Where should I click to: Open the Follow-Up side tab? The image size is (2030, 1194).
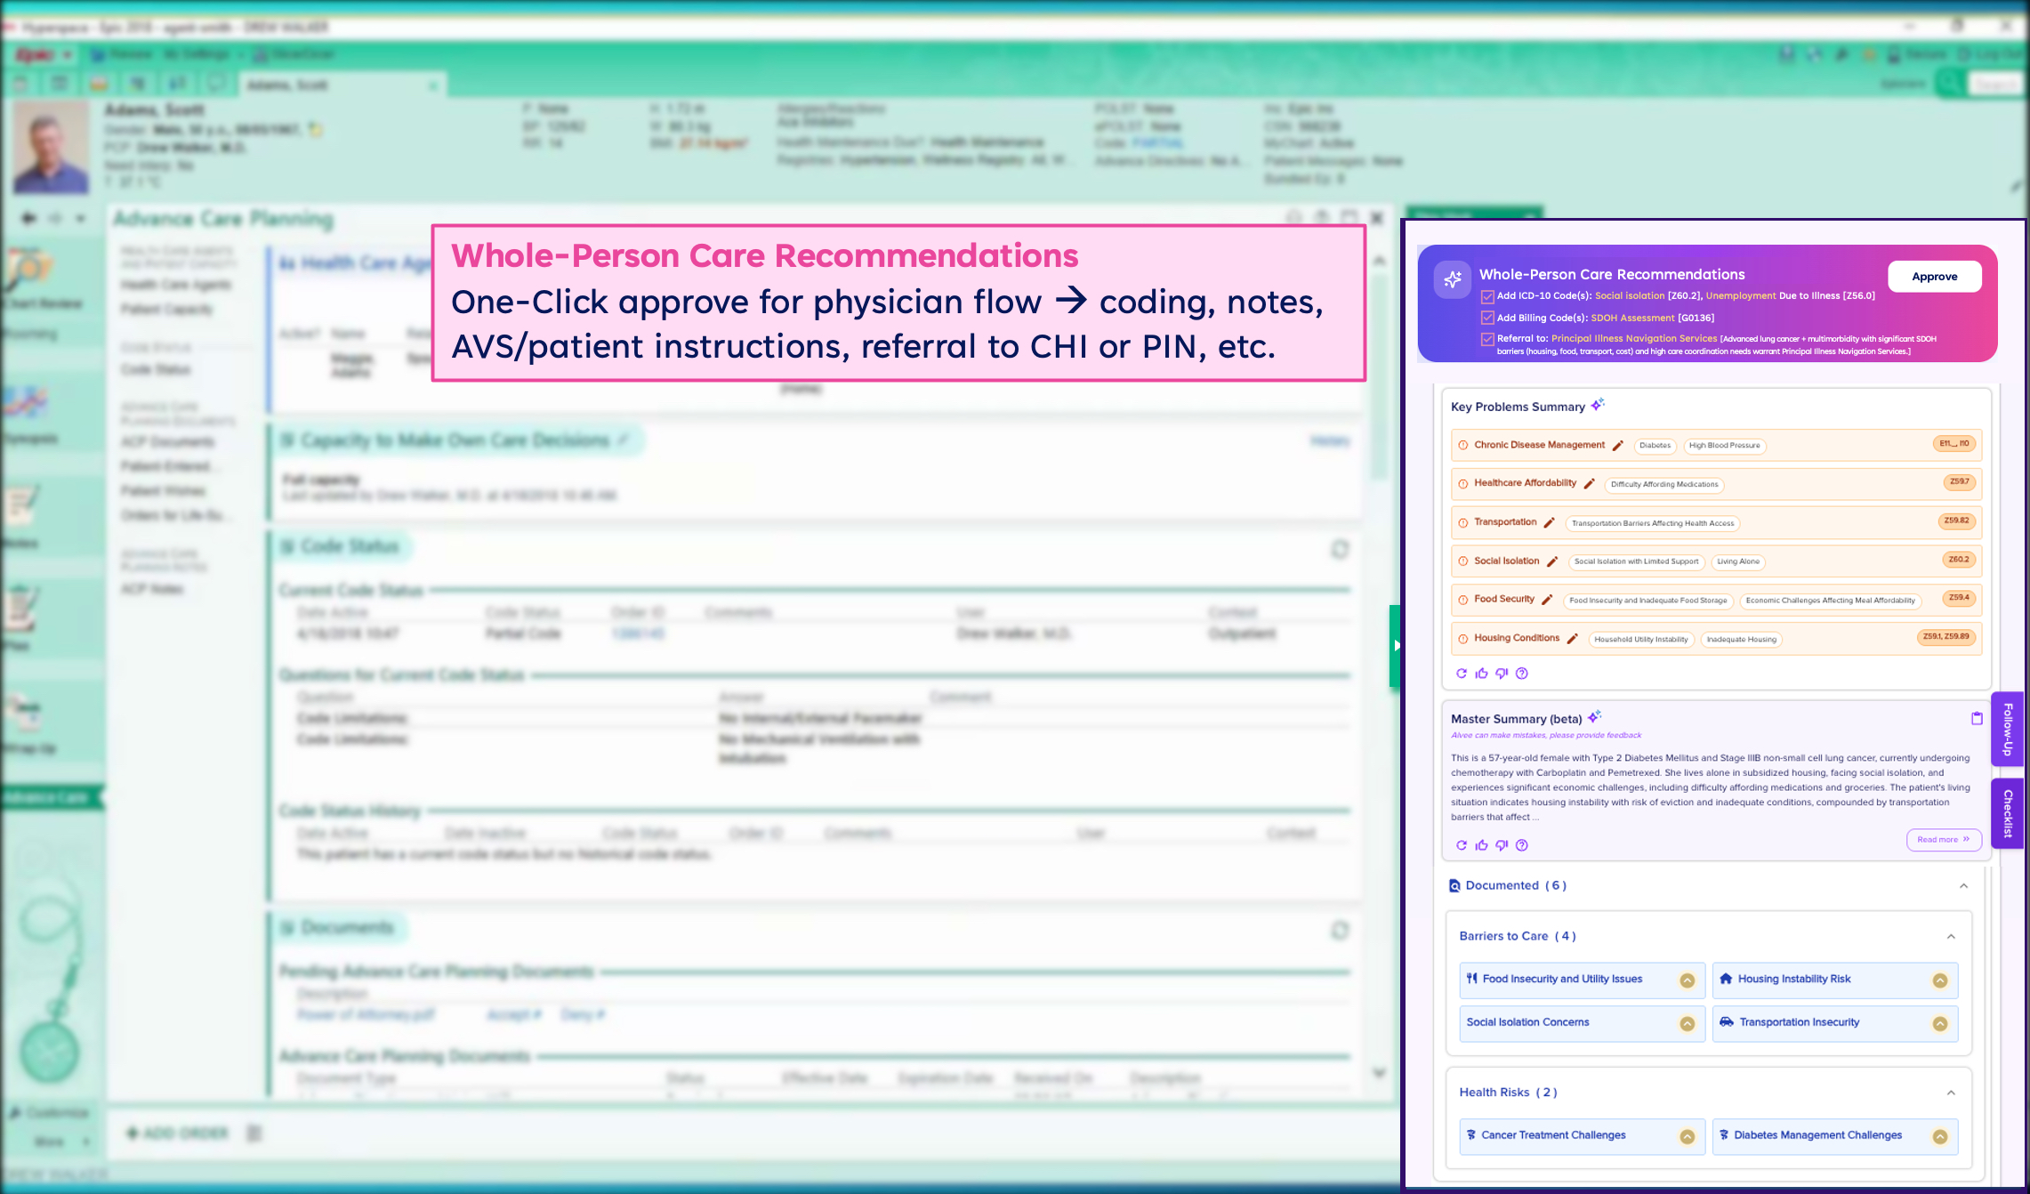coord(2007,729)
